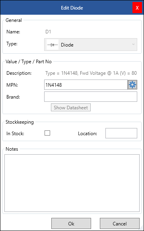Viewport: 144px width, 231px height.
Task: Click the Cancel button
Action: 120,223
